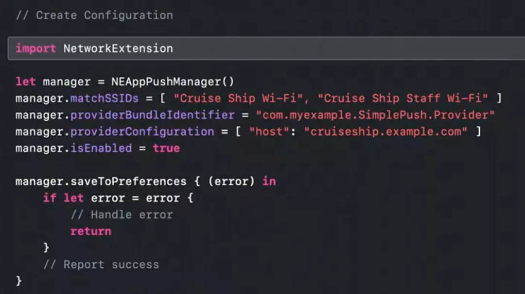
Task: Click the "cruiseship.example.com" string value
Action: tap(385, 131)
